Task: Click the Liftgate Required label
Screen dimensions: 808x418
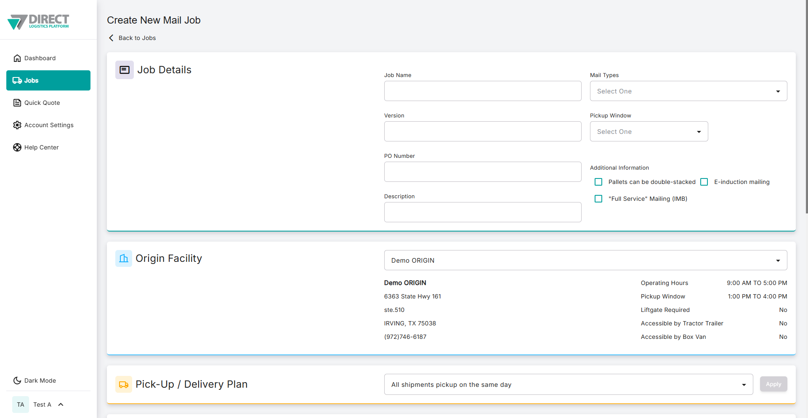Action: pos(665,310)
